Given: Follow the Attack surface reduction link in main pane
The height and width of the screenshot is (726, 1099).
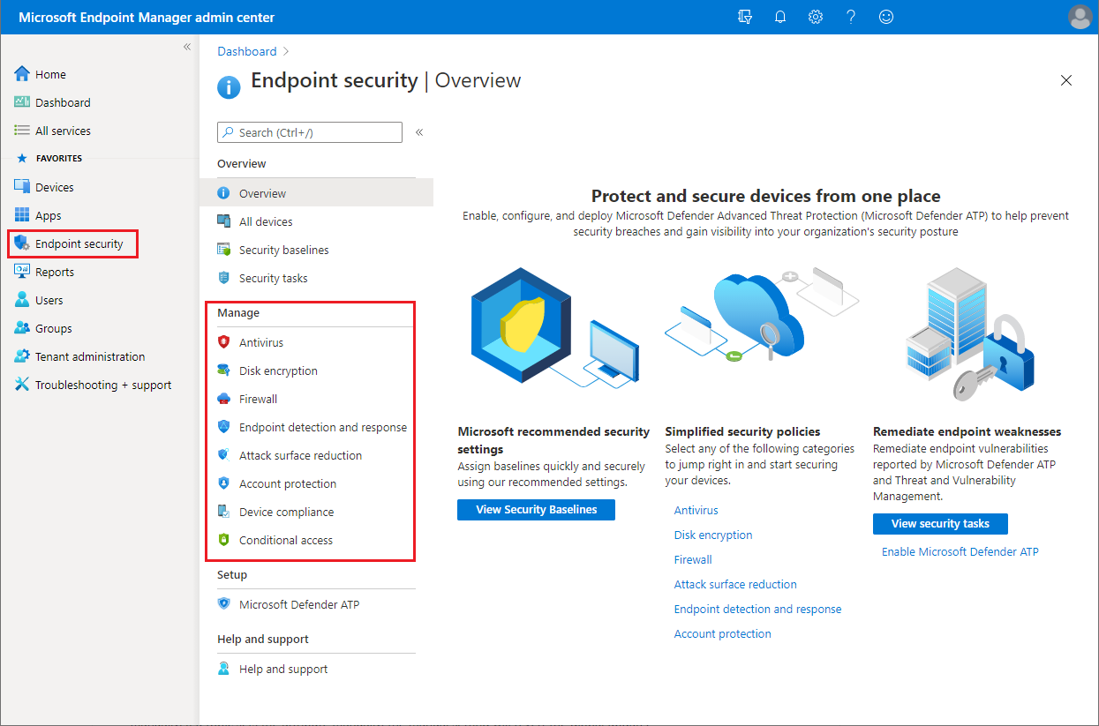Looking at the screenshot, I should pos(735,584).
